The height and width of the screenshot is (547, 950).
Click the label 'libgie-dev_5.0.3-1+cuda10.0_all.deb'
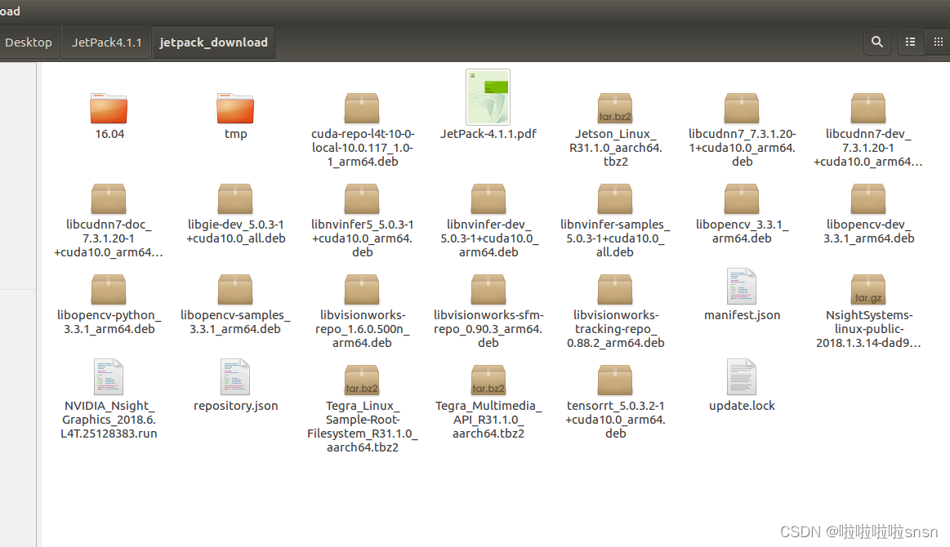236,231
